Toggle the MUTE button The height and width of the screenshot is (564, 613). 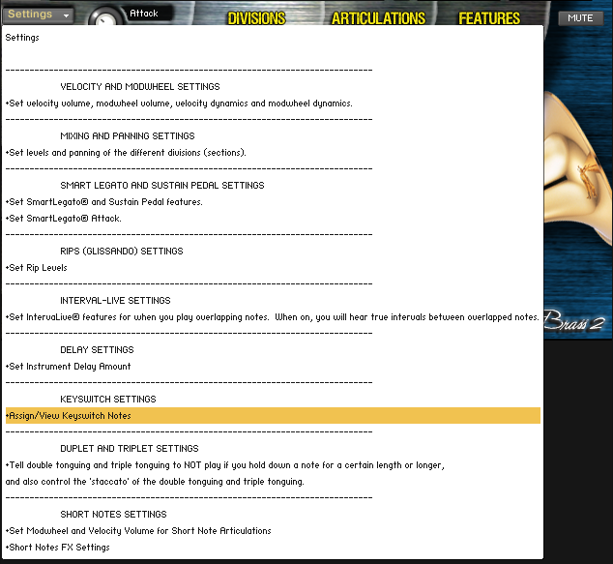(580, 18)
